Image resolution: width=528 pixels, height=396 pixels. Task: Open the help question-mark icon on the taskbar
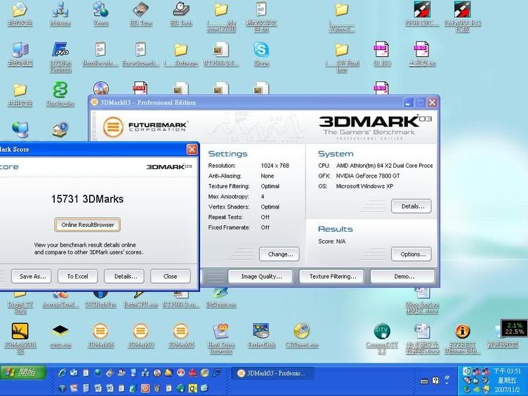tap(436, 381)
